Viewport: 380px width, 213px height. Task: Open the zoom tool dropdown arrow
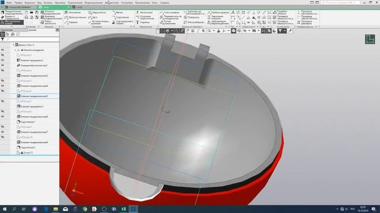pyautogui.click(x=214, y=31)
